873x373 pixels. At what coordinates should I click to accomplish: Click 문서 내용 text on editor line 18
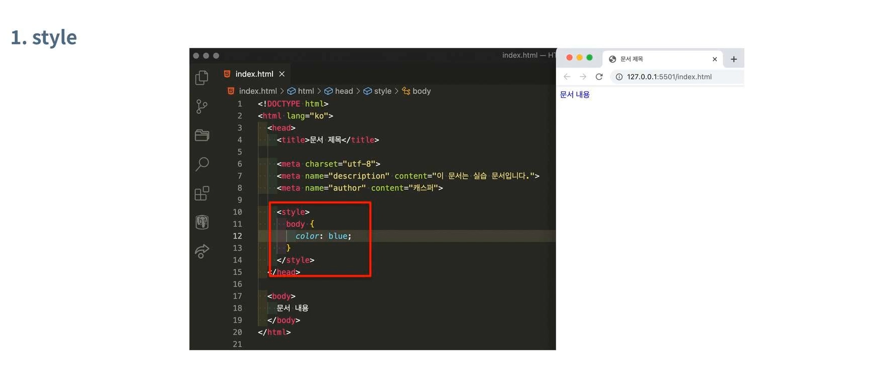pos(293,308)
